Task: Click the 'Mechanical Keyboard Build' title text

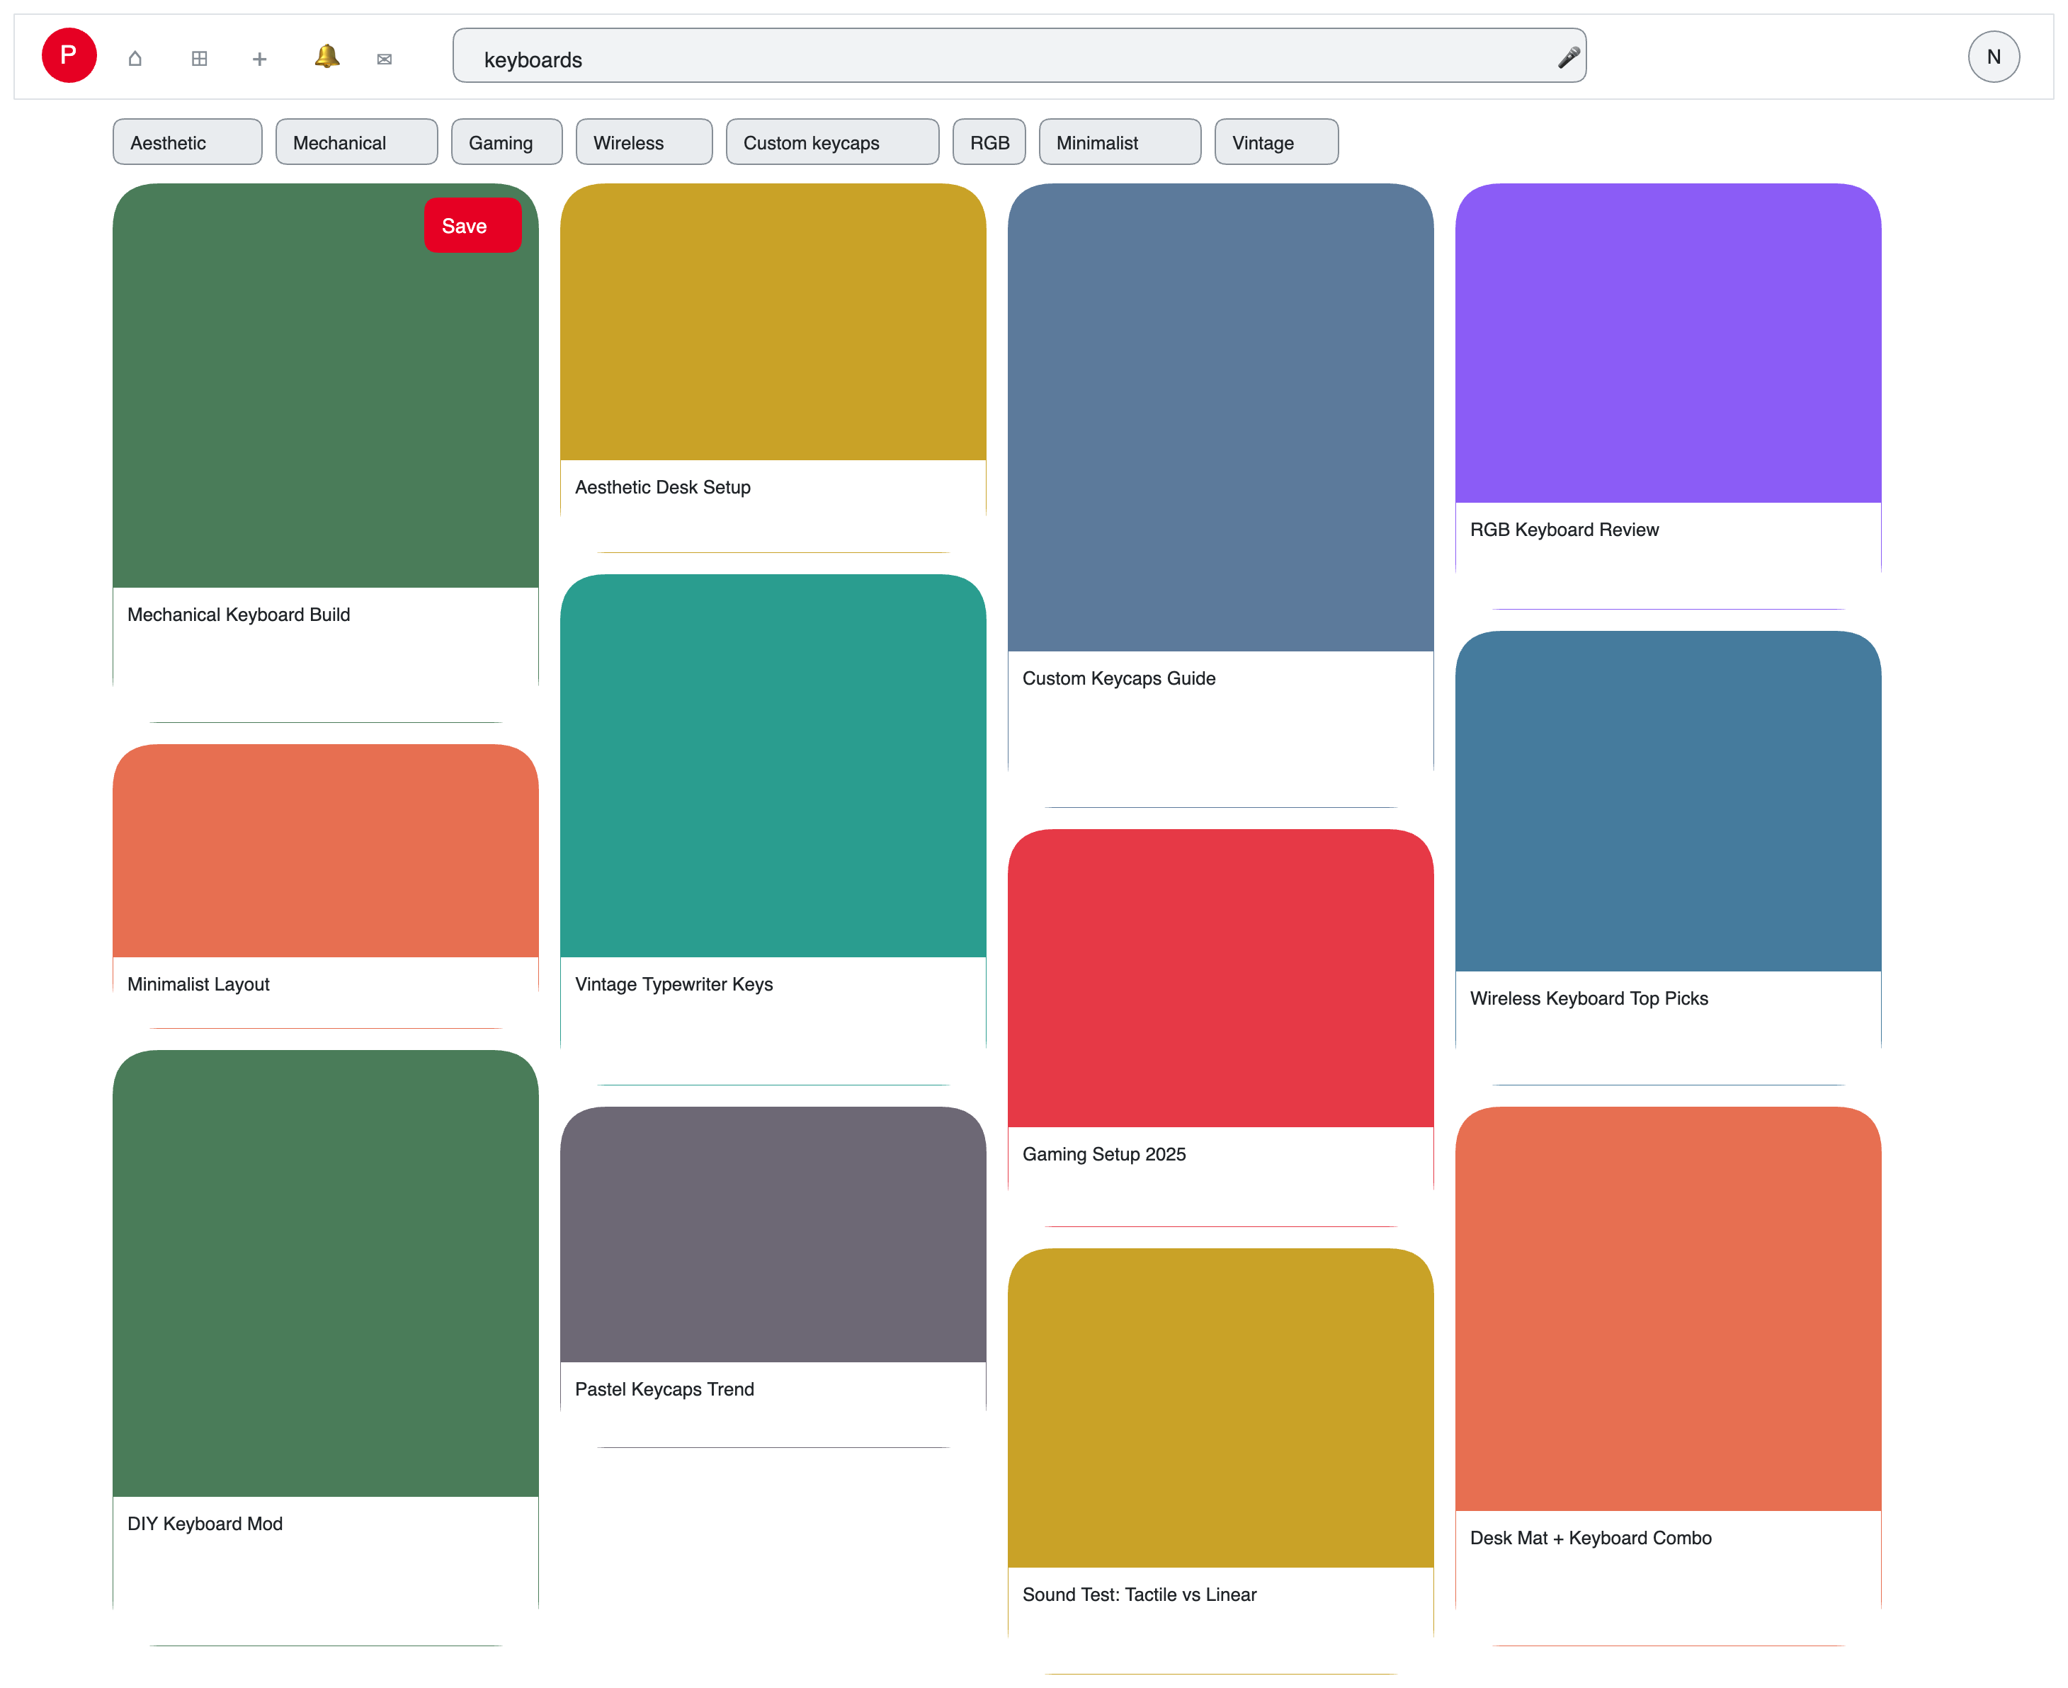Action: click(239, 615)
